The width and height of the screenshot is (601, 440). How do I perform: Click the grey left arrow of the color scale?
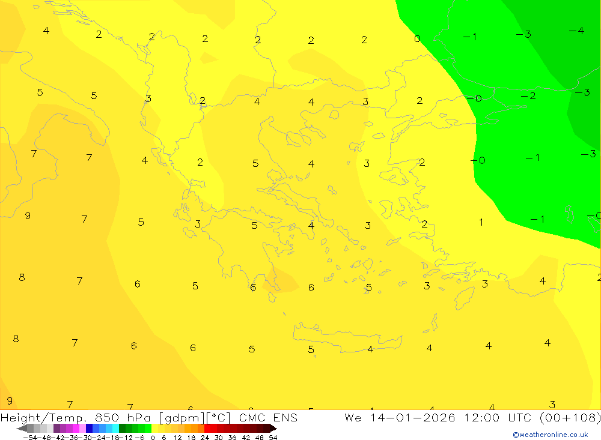click(x=22, y=429)
